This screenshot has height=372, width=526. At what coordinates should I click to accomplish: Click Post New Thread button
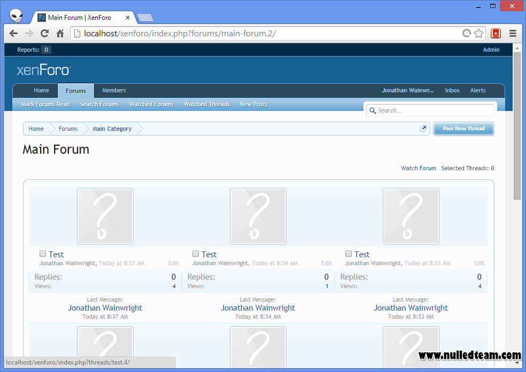(463, 129)
